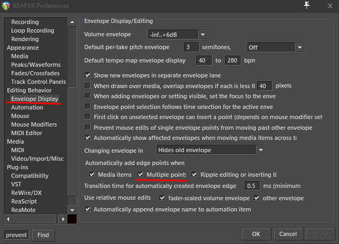Open MIDI Editor preferences

point(27,133)
